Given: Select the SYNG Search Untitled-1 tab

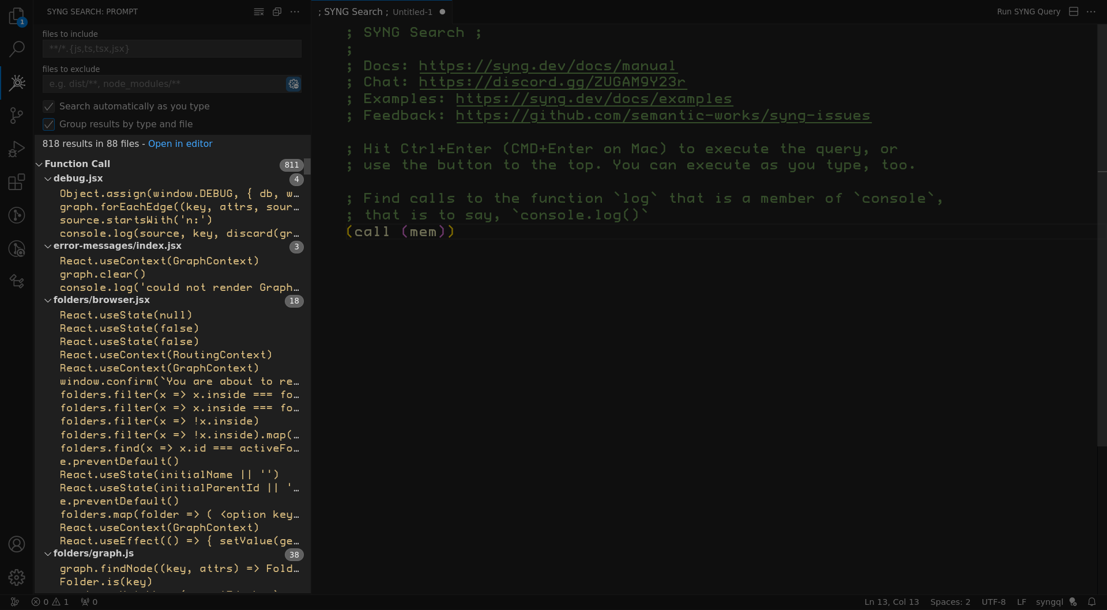Looking at the screenshot, I should [376, 12].
